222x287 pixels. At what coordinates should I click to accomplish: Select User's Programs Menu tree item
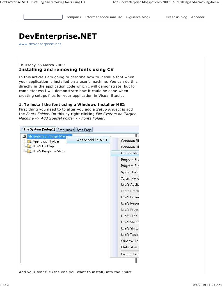point(49,151)
